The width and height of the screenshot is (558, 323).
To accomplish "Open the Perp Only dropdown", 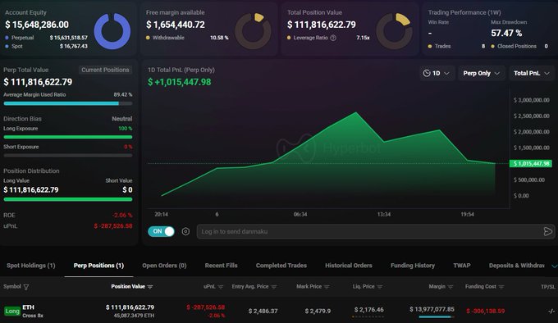I will pos(481,73).
